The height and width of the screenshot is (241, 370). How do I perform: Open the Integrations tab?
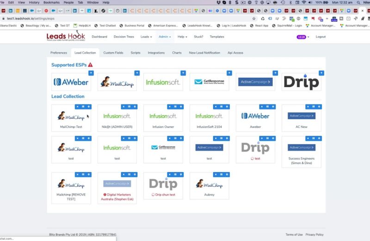156,53
